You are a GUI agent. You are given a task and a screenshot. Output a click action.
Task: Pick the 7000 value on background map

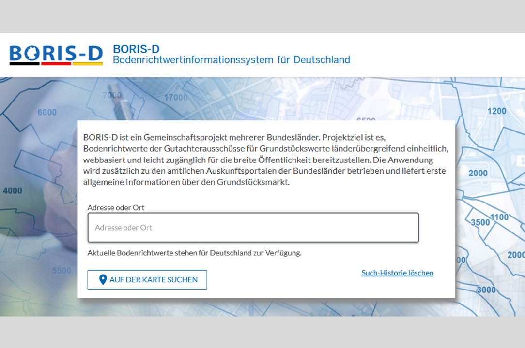click(112, 95)
